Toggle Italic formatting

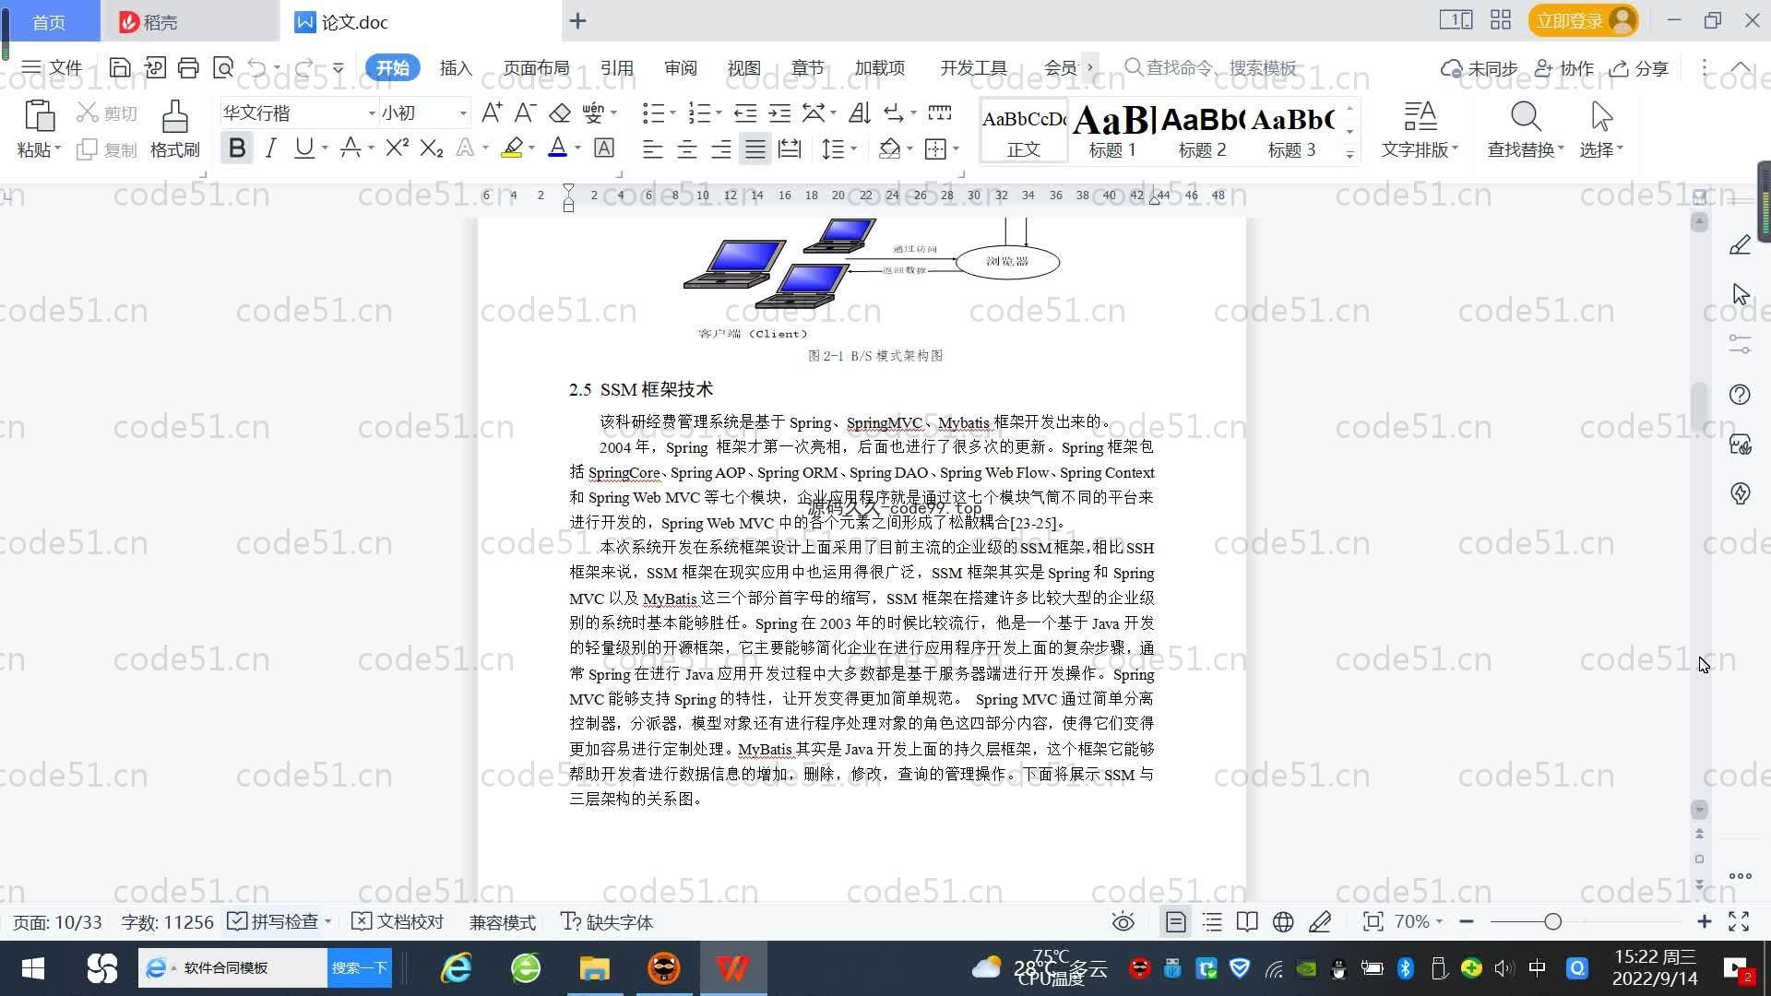pyautogui.click(x=270, y=148)
